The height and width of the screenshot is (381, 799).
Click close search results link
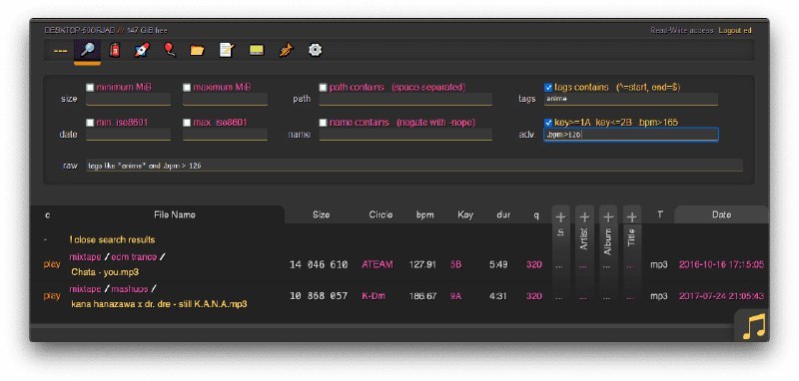click(112, 239)
